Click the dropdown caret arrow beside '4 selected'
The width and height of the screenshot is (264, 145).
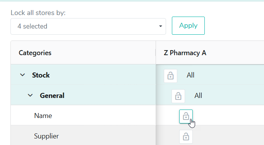pyautogui.click(x=161, y=26)
